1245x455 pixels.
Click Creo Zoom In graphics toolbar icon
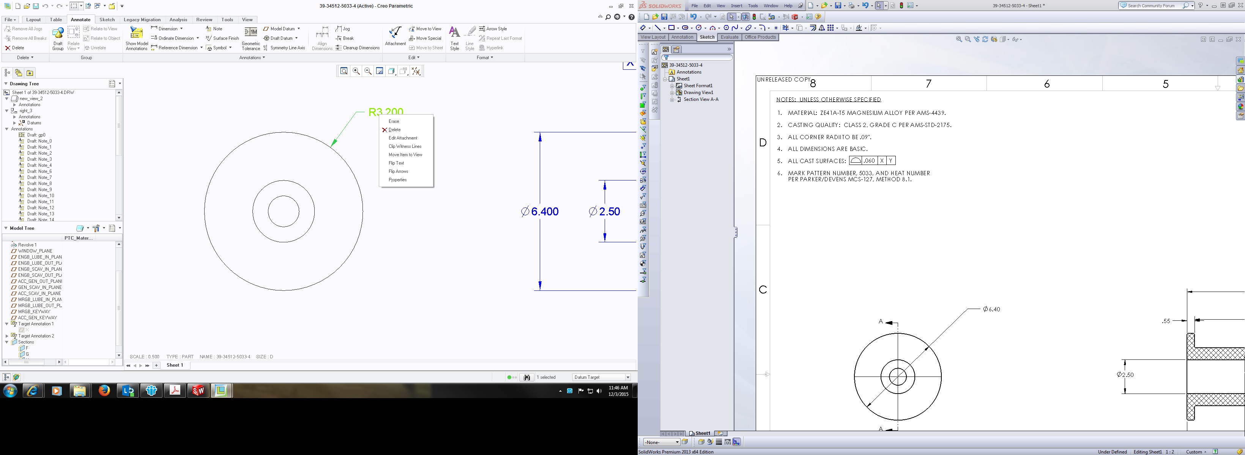click(x=356, y=71)
